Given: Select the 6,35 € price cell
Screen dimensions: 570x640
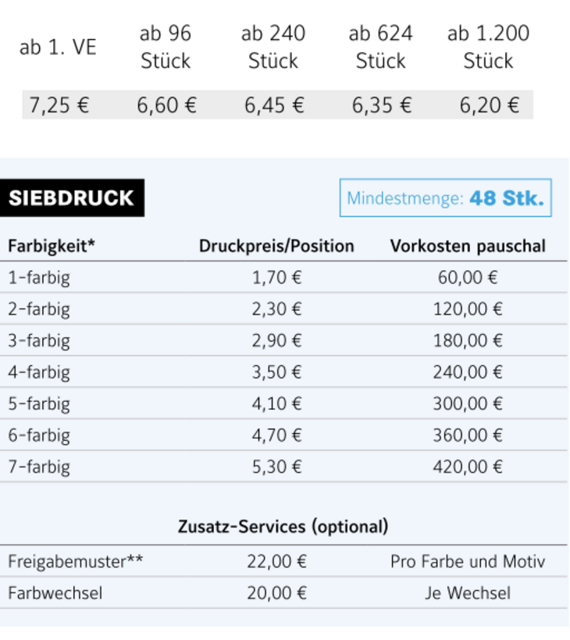Looking at the screenshot, I should [381, 105].
